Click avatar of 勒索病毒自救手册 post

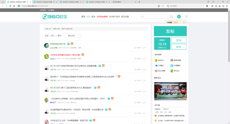[47, 46]
